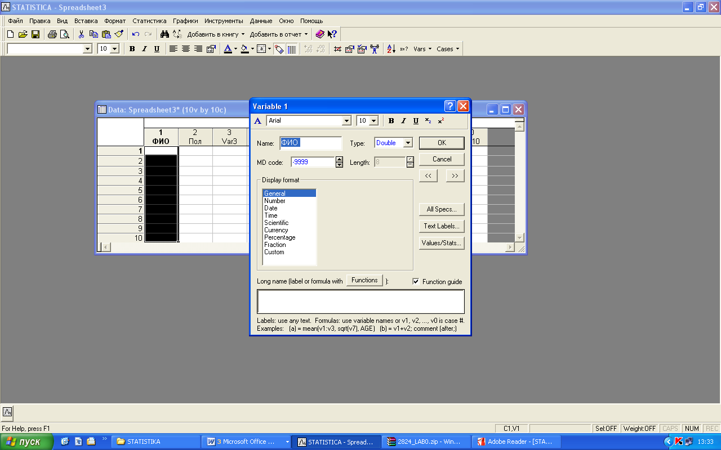Open All Specs... button
The height and width of the screenshot is (450, 721).
442,209
